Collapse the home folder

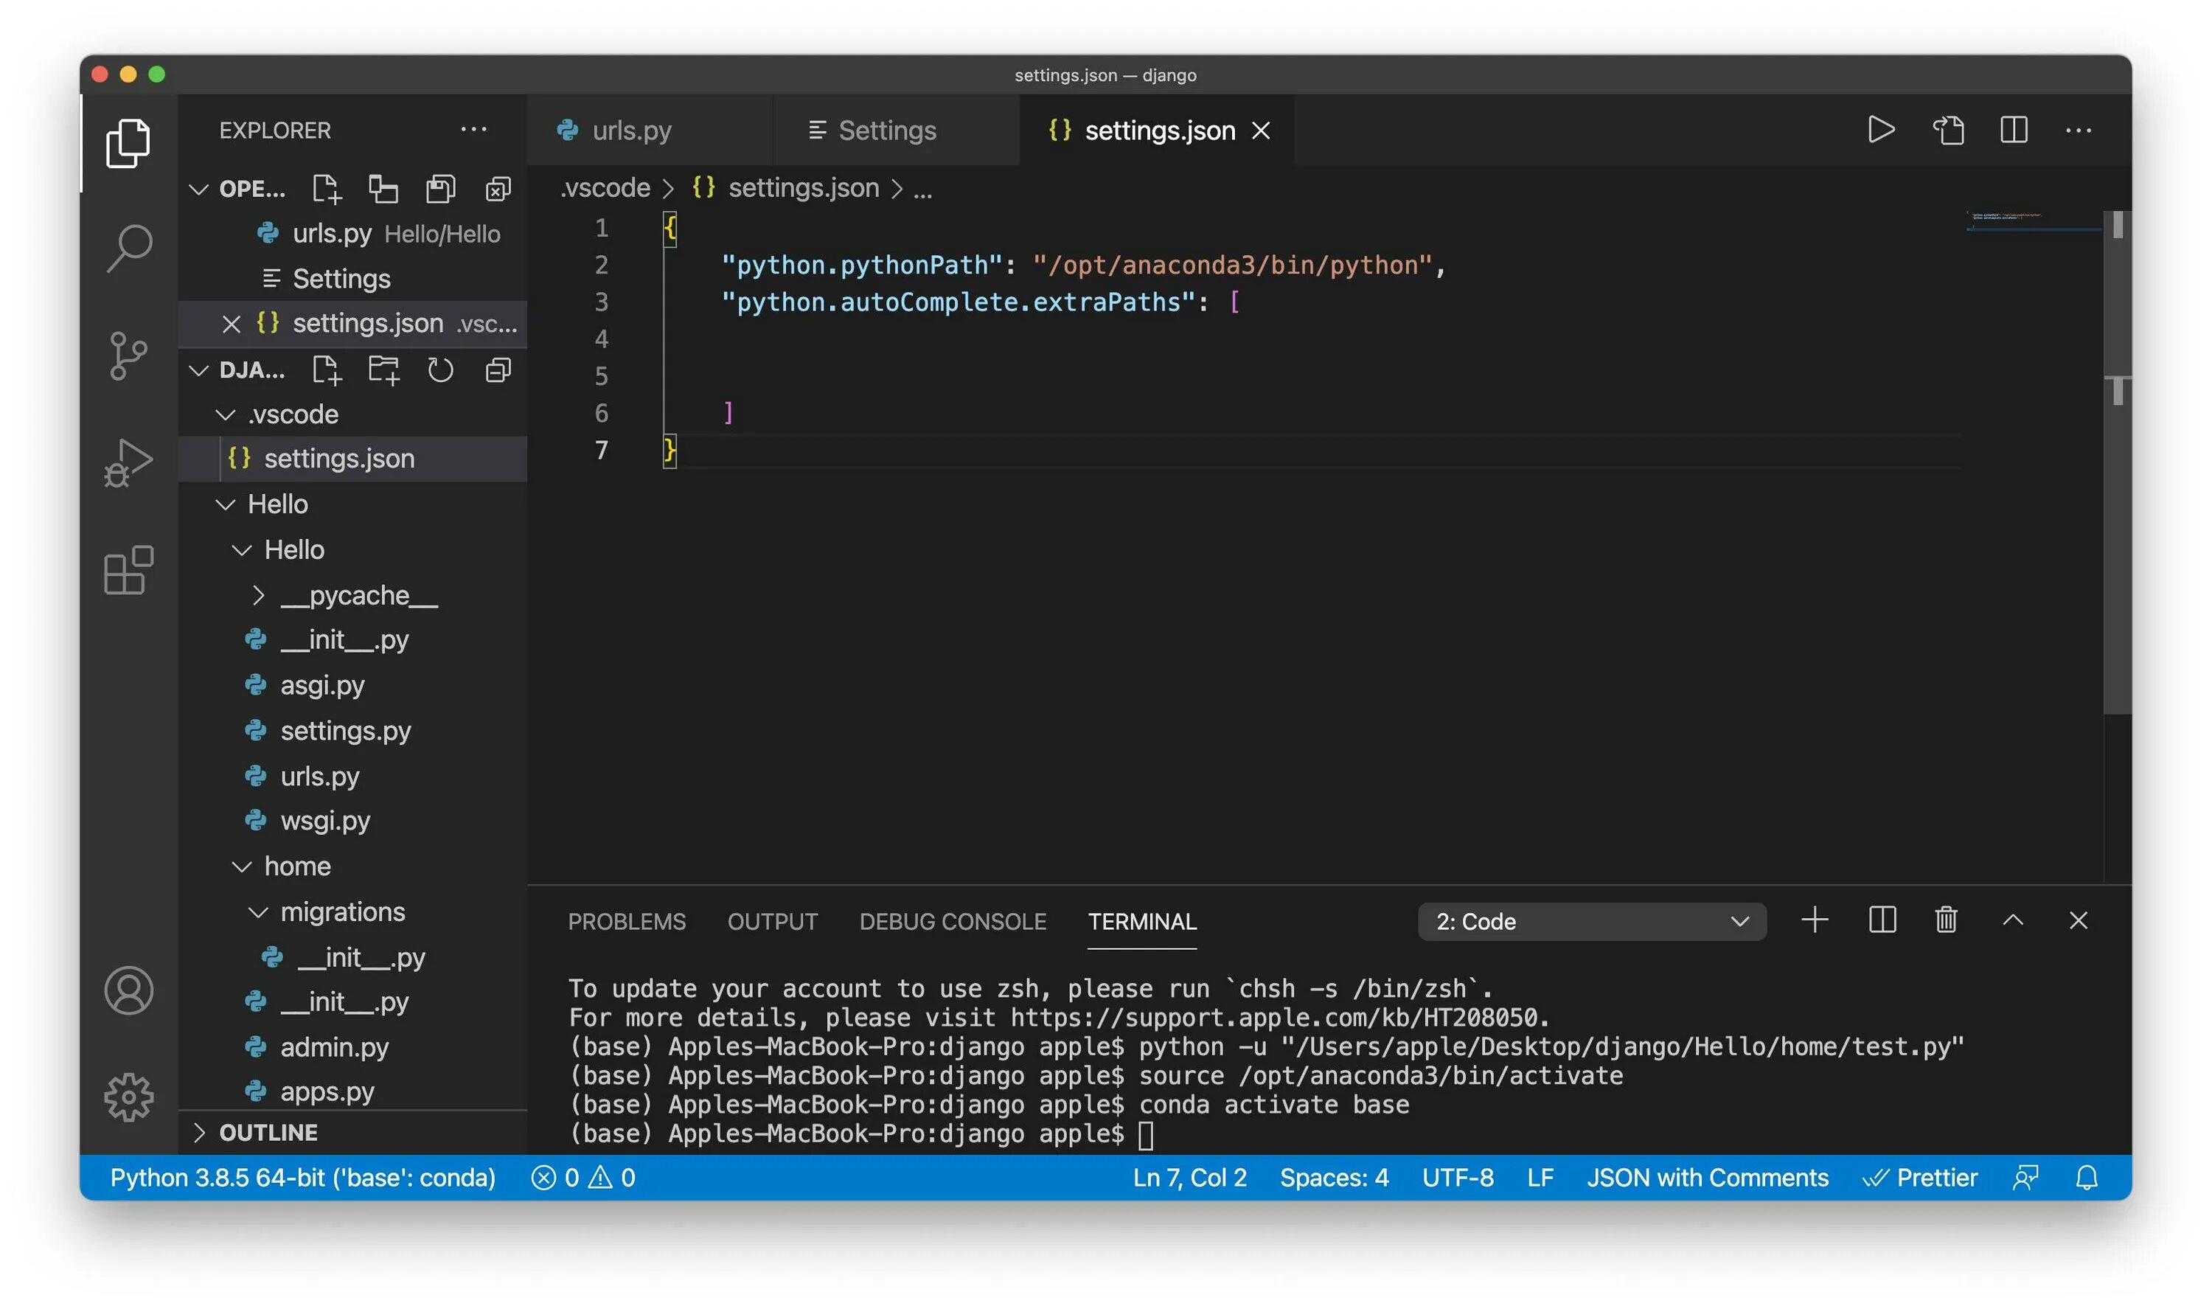coord(242,866)
